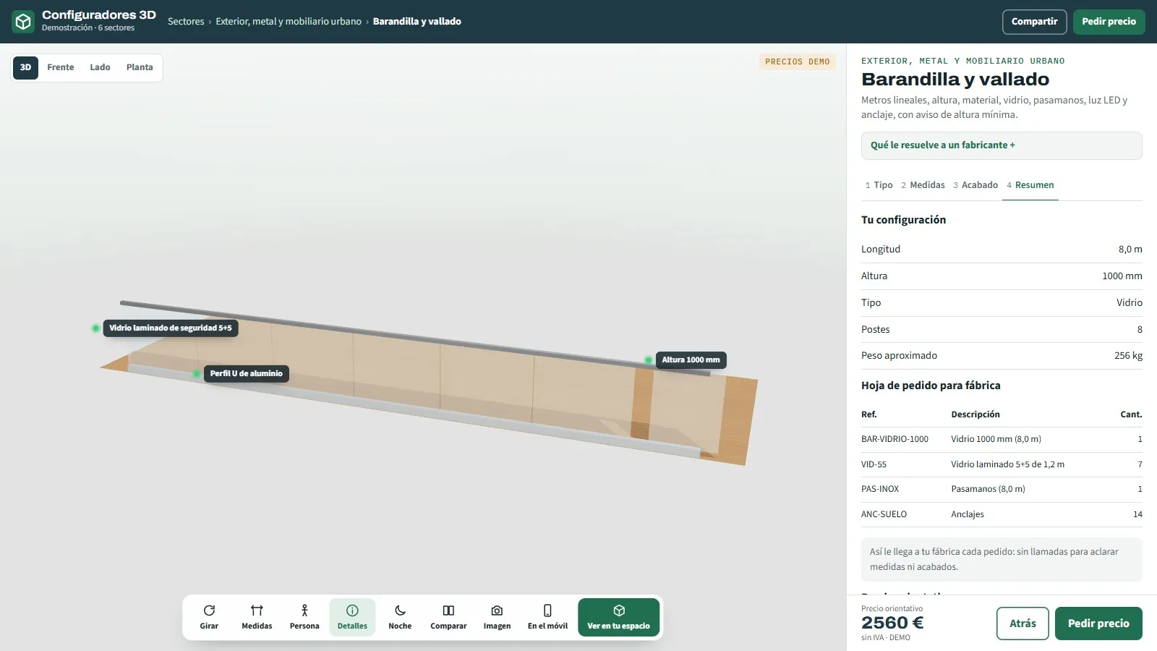The image size is (1157, 651).
Task: Click the Peso aproximado 256 kg value
Action: coord(1128,356)
